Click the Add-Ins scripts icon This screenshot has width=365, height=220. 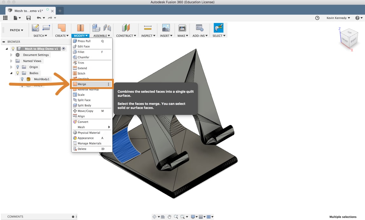point(199,28)
